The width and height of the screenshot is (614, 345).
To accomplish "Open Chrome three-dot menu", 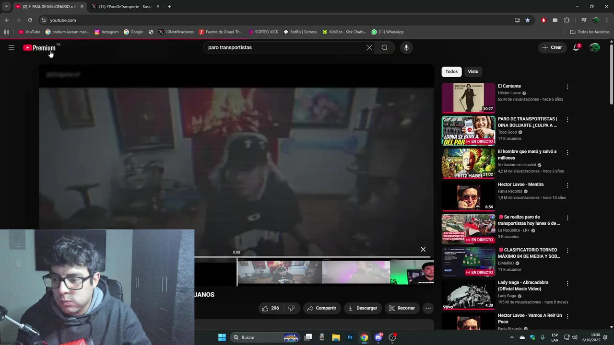I will point(607,20).
